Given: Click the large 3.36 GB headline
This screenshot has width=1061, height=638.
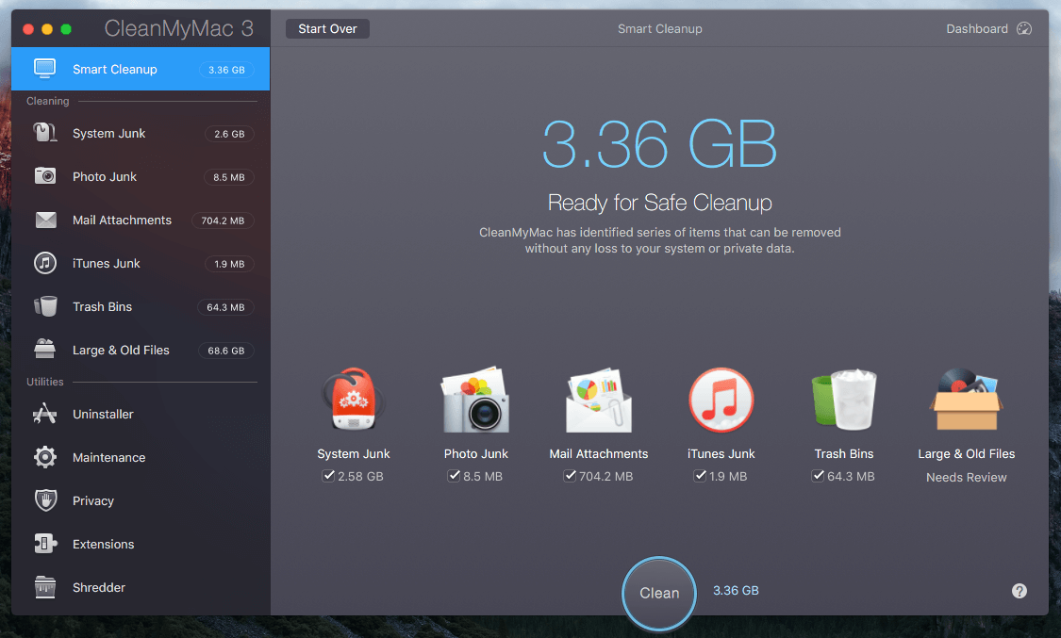Looking at the screenshot, I should click(x=660, y=143).
